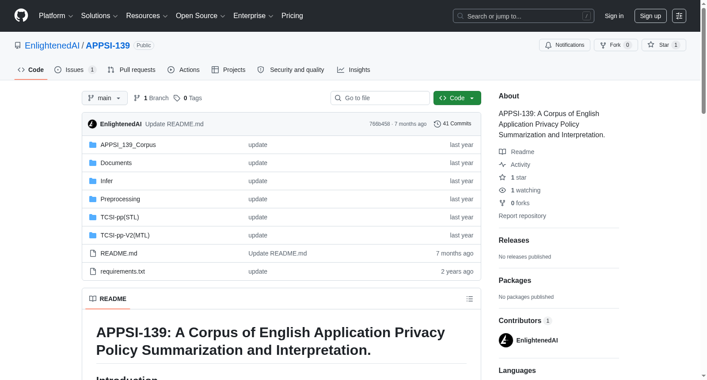Open the README outline icon
This screenshot has width=707, height=380.
coord(470,299)
